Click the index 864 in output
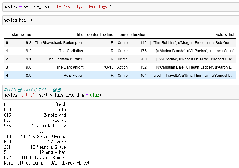 point(8,104)
